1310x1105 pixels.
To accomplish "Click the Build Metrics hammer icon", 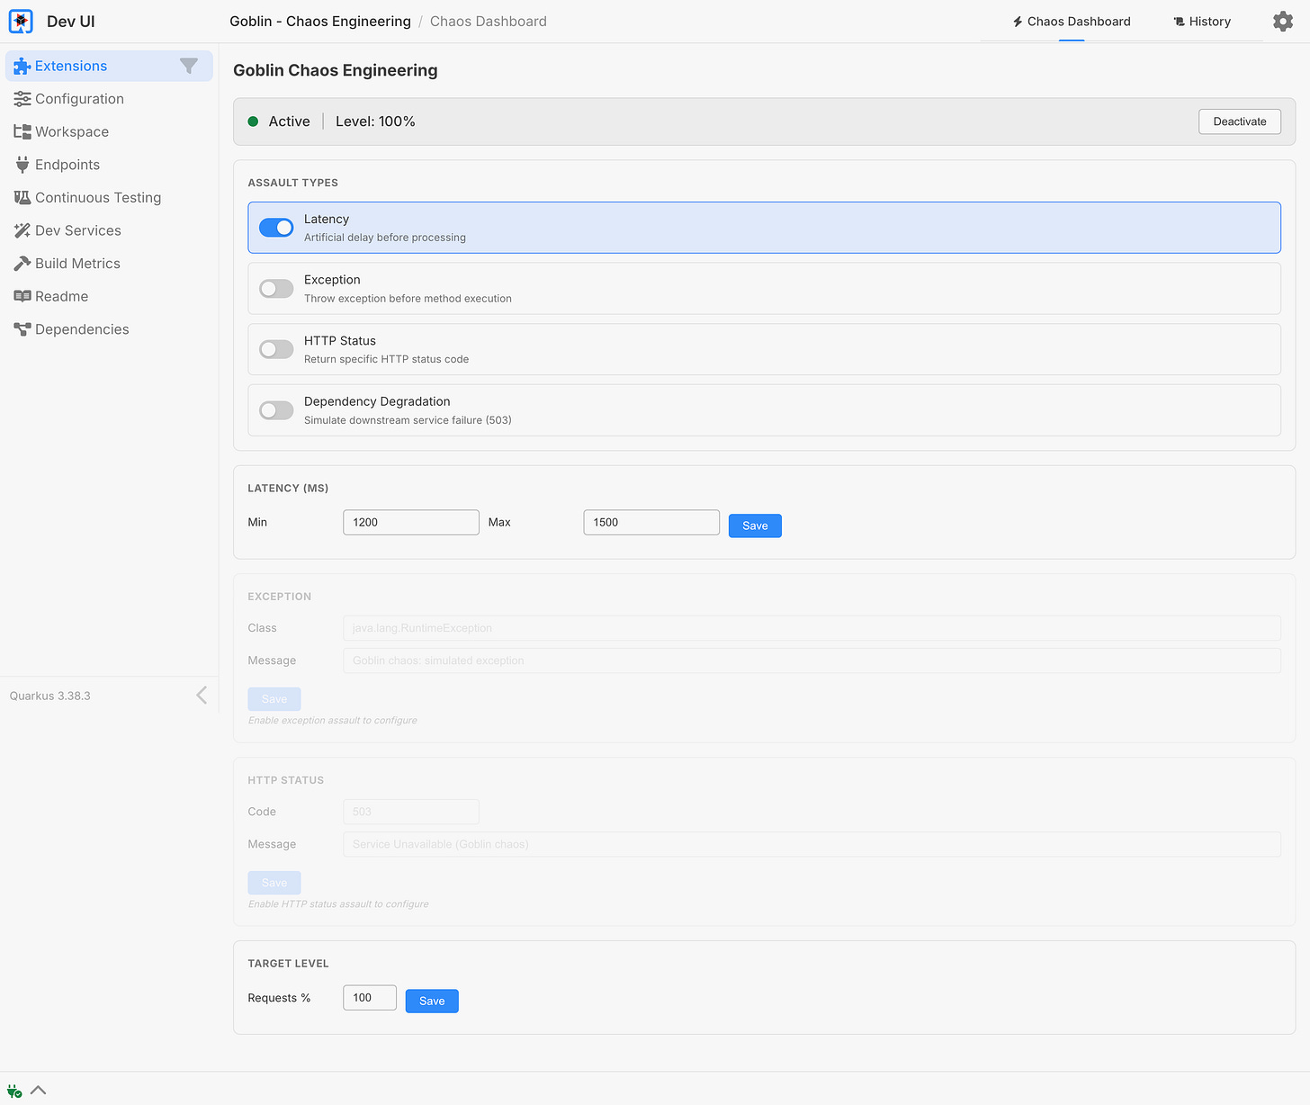I will (22, 264).
